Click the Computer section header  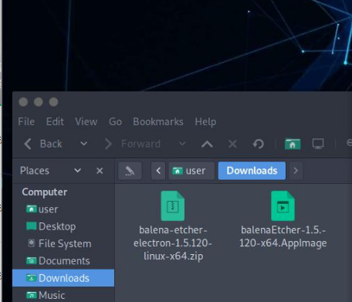point(45,192)
